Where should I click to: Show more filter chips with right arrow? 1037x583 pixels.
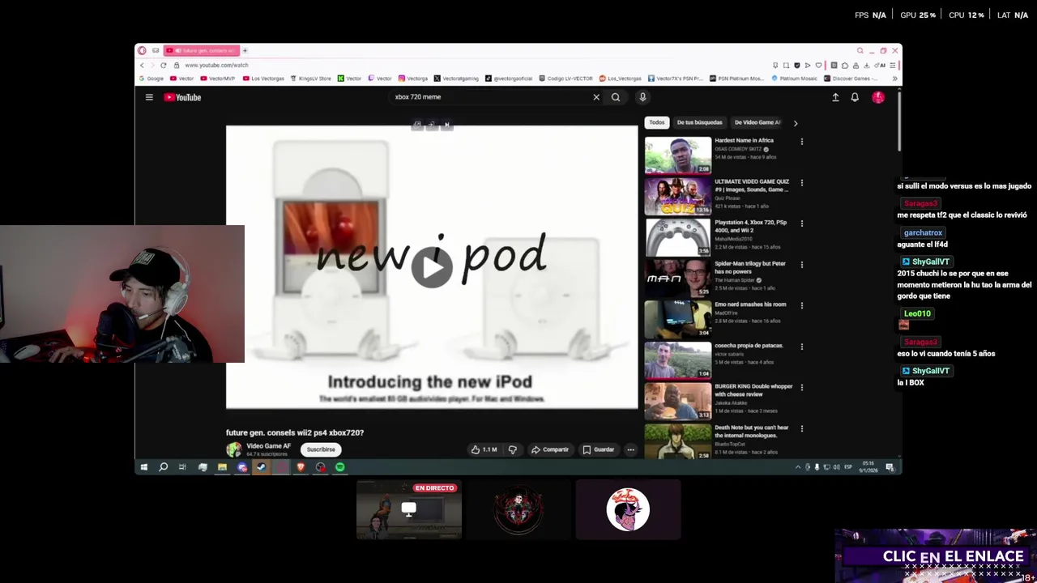pos(796,123)
